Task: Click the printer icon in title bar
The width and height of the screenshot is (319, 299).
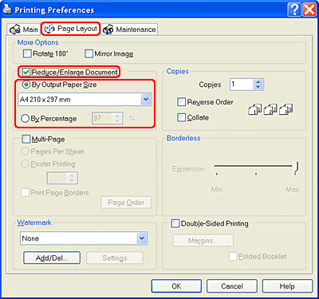Action: coord(7,10)
